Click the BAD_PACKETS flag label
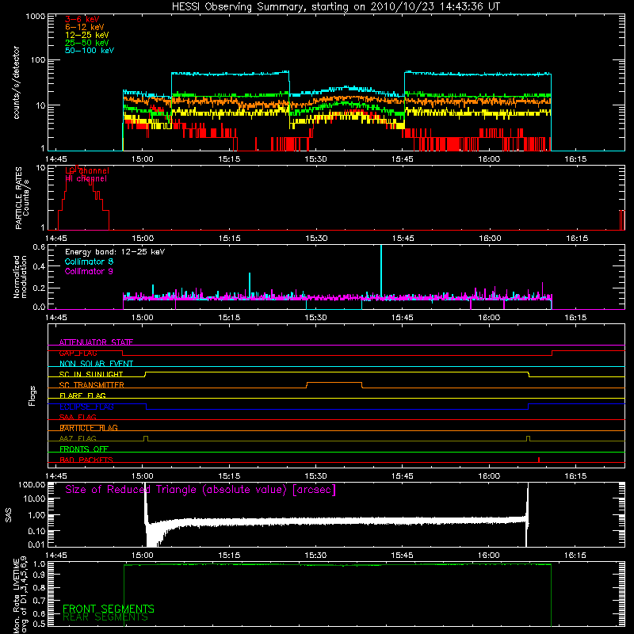Viewport: 634px width, 634px height. 86,460
